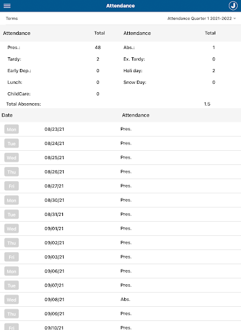The width and height of the screenshot is (241, 330).
Task: Click the Terms label
Action: 12,19
